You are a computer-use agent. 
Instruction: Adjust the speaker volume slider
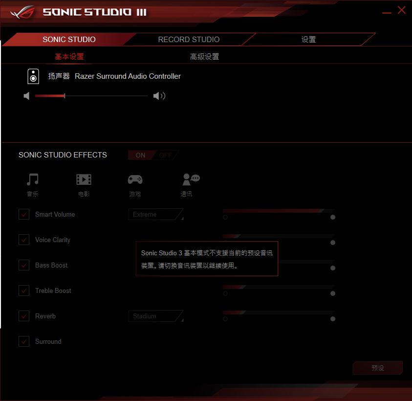tap(91, 96)
